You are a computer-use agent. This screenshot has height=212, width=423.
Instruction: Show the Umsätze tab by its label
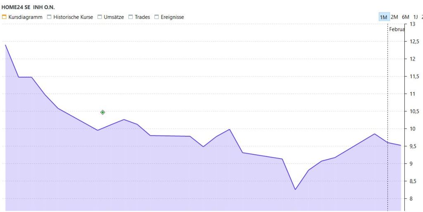coord(114,17)
